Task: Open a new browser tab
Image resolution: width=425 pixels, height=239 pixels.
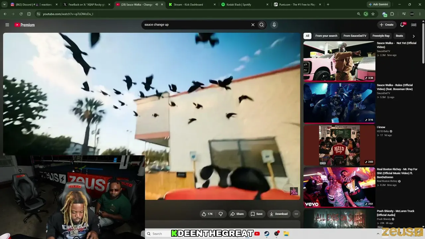Action: 328,5
